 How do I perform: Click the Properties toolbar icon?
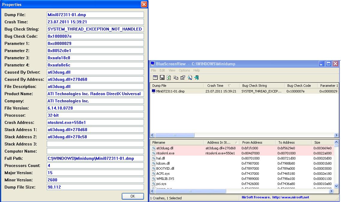pyautogui.click(x=183, y=78)
